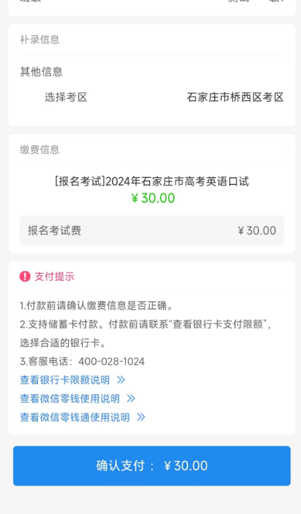
Task: Tap tip text about 储蓄卡付款
Action: tap(145, 333)
